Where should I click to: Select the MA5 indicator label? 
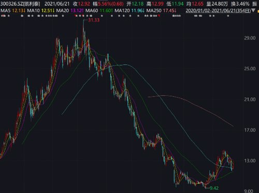[x=6, y=11]
